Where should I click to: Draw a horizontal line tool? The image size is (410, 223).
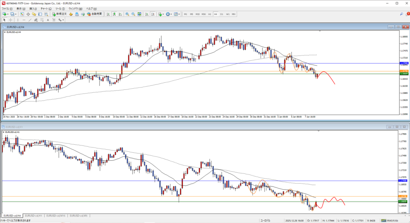[x=24, y=20]
